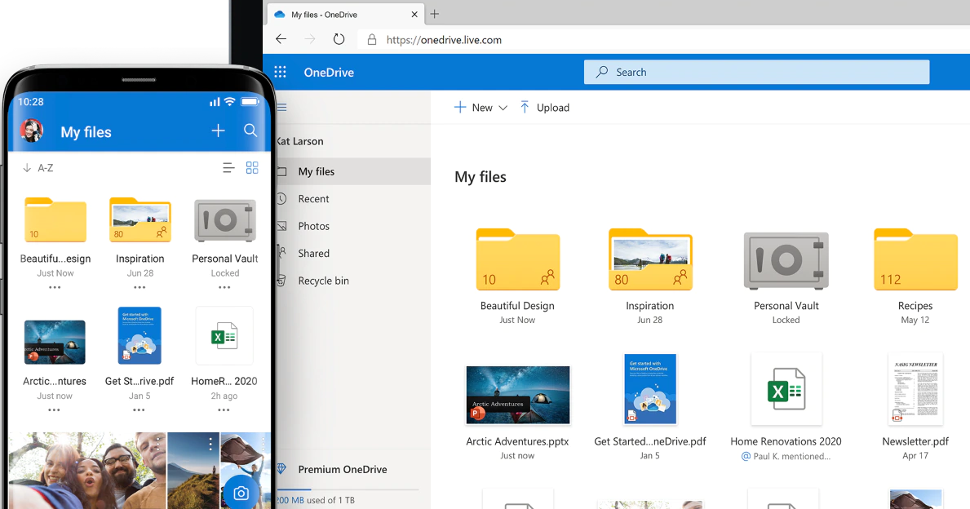970x509 pixels.
Task: Select the Photos icon in the sidebar
Action: click(x=281, y=226)
